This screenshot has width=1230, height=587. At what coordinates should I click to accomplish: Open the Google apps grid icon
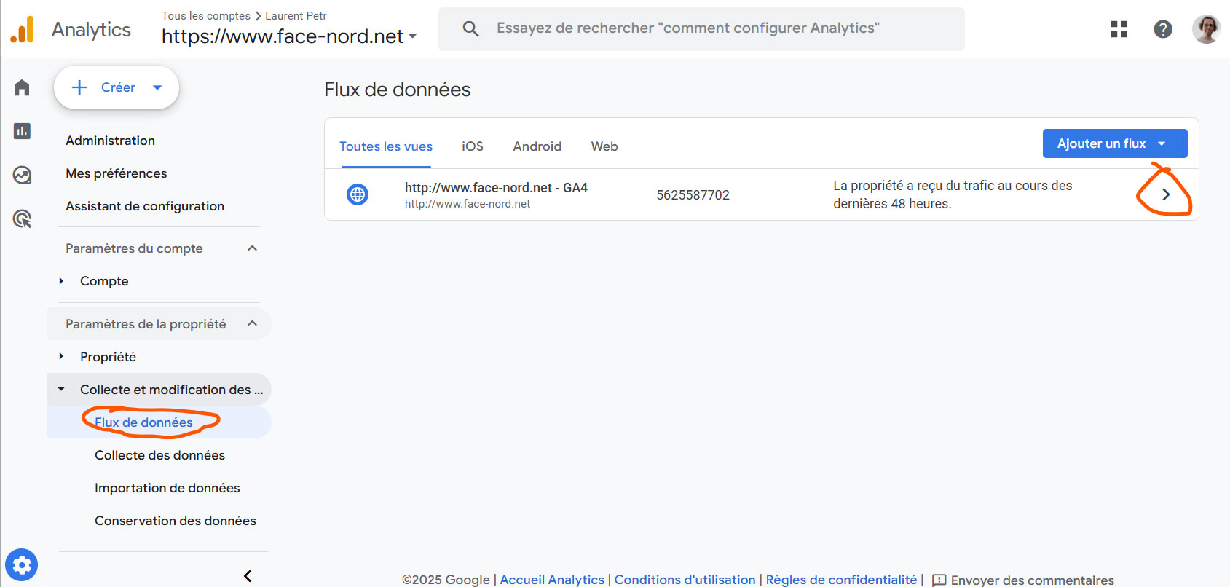click(1119, 29)
